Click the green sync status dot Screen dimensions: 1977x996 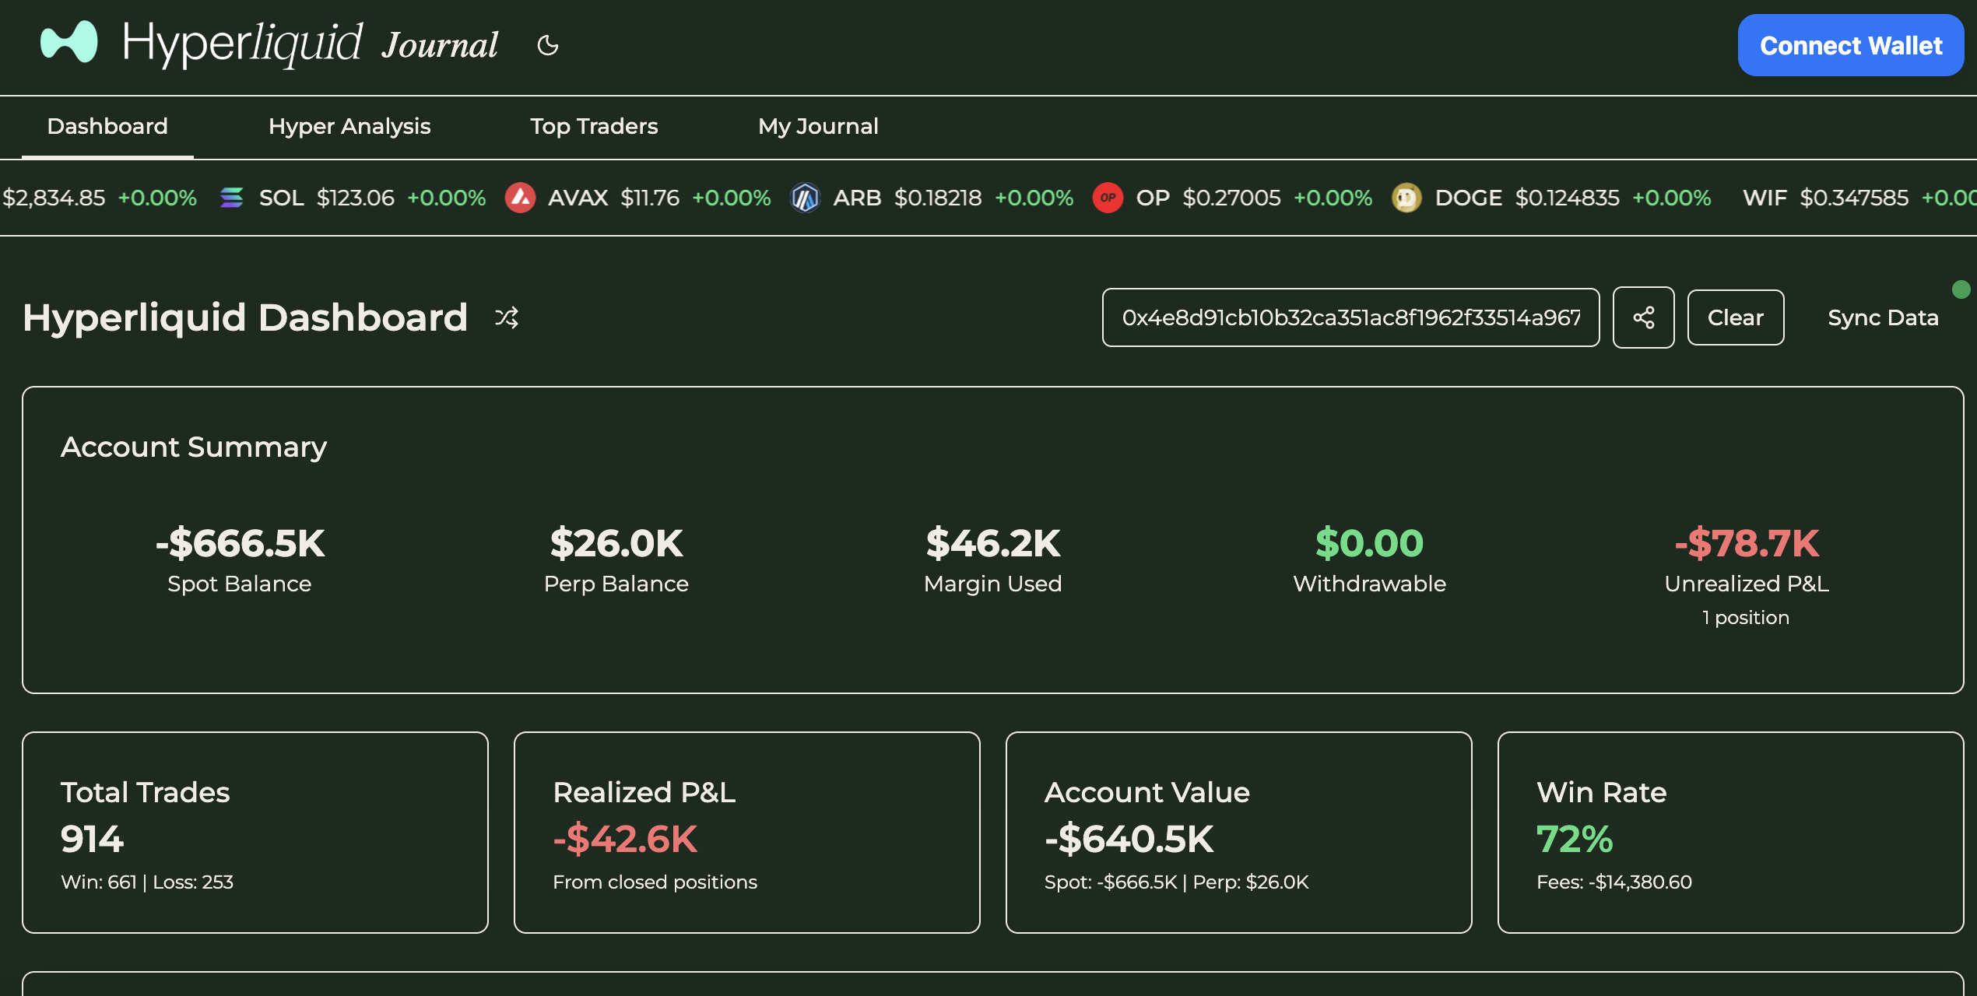tap(1961, 289)
